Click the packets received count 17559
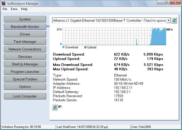This screenshot has width=182, height=130. coord(118,96)
